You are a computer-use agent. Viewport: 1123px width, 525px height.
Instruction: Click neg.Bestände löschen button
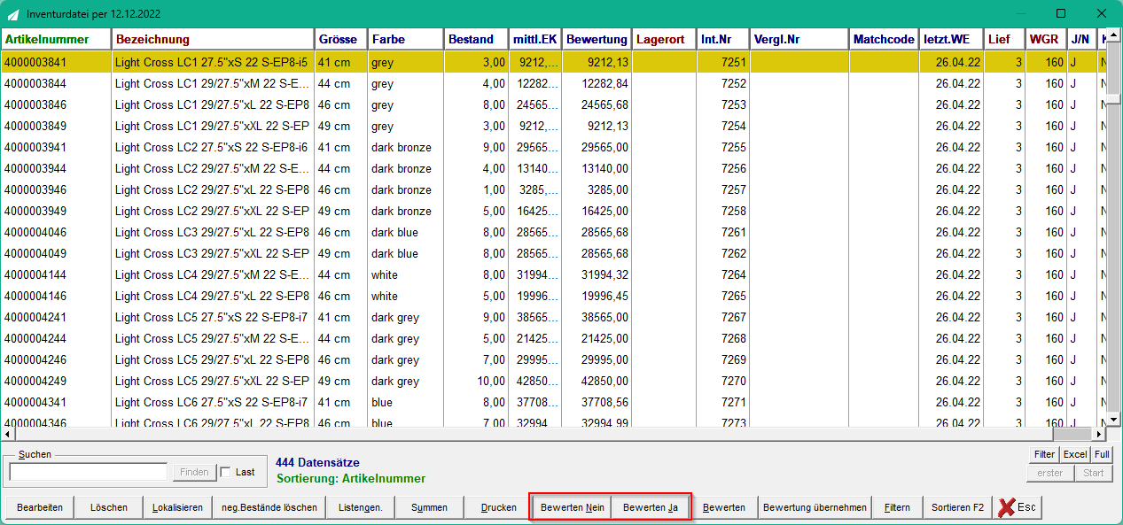click(269, 507)
